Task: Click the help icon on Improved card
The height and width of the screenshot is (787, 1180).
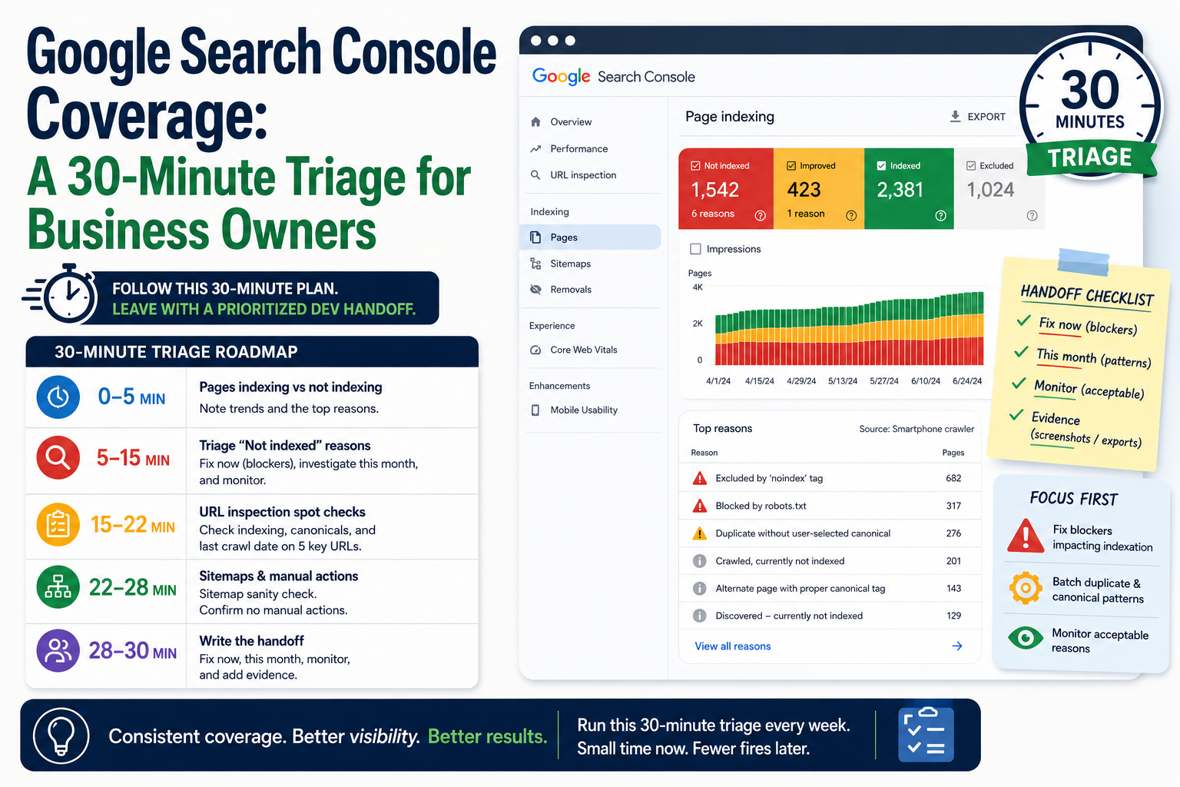Action: coord(851,215)
